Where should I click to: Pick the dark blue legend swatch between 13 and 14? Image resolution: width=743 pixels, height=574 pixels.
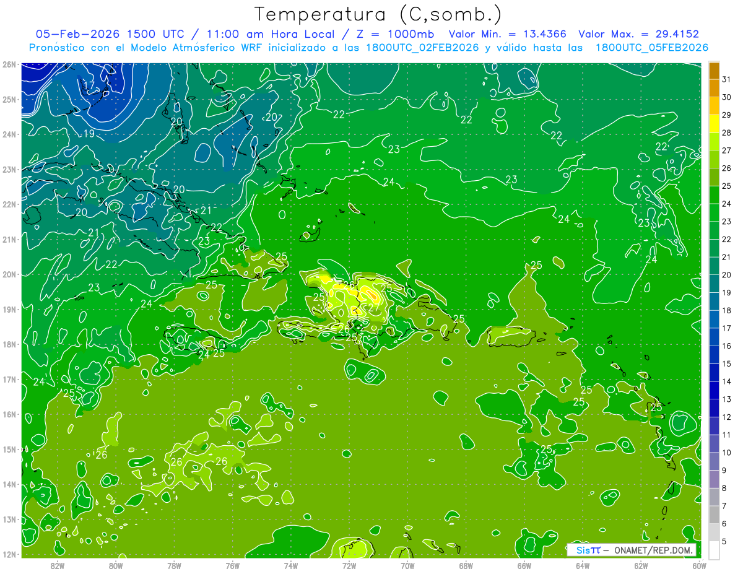click(x=714, y=390)
